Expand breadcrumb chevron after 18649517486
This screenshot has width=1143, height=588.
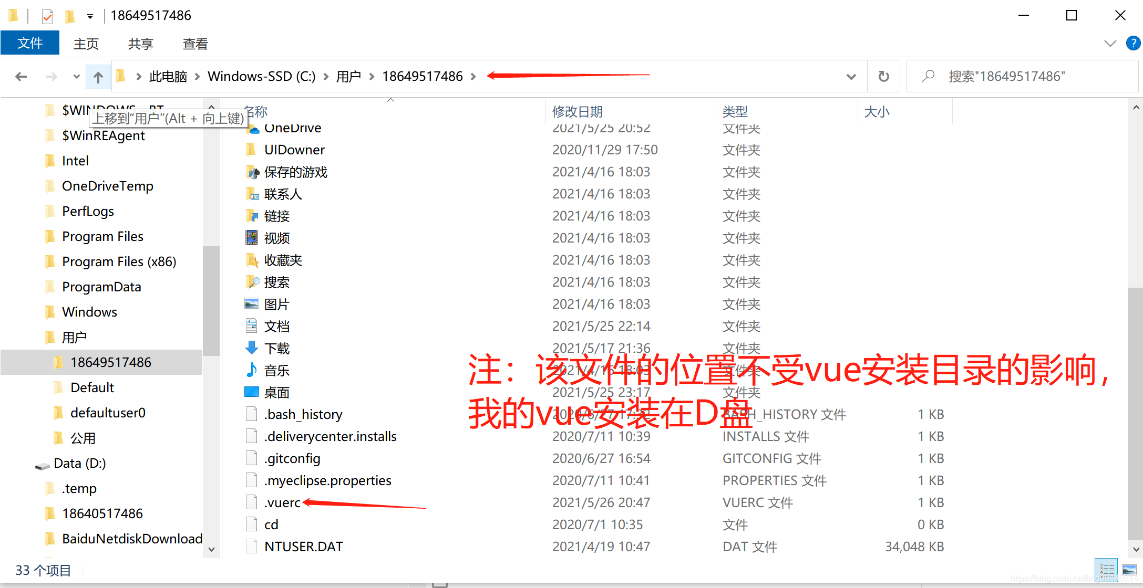point(473,77)
